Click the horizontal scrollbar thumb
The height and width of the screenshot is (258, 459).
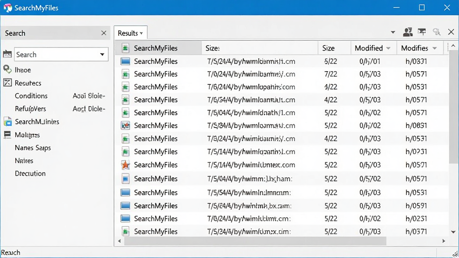tap(255, 241)
